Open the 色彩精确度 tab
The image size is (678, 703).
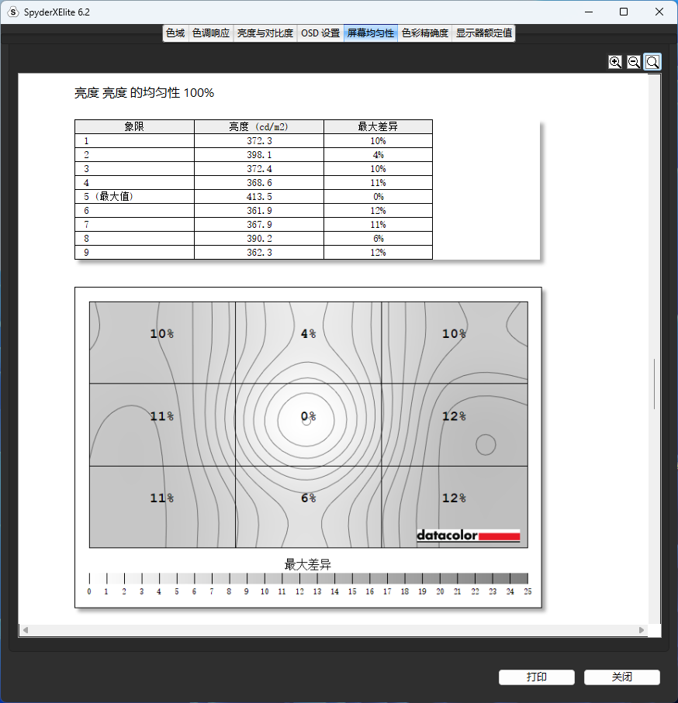(425, 33)
